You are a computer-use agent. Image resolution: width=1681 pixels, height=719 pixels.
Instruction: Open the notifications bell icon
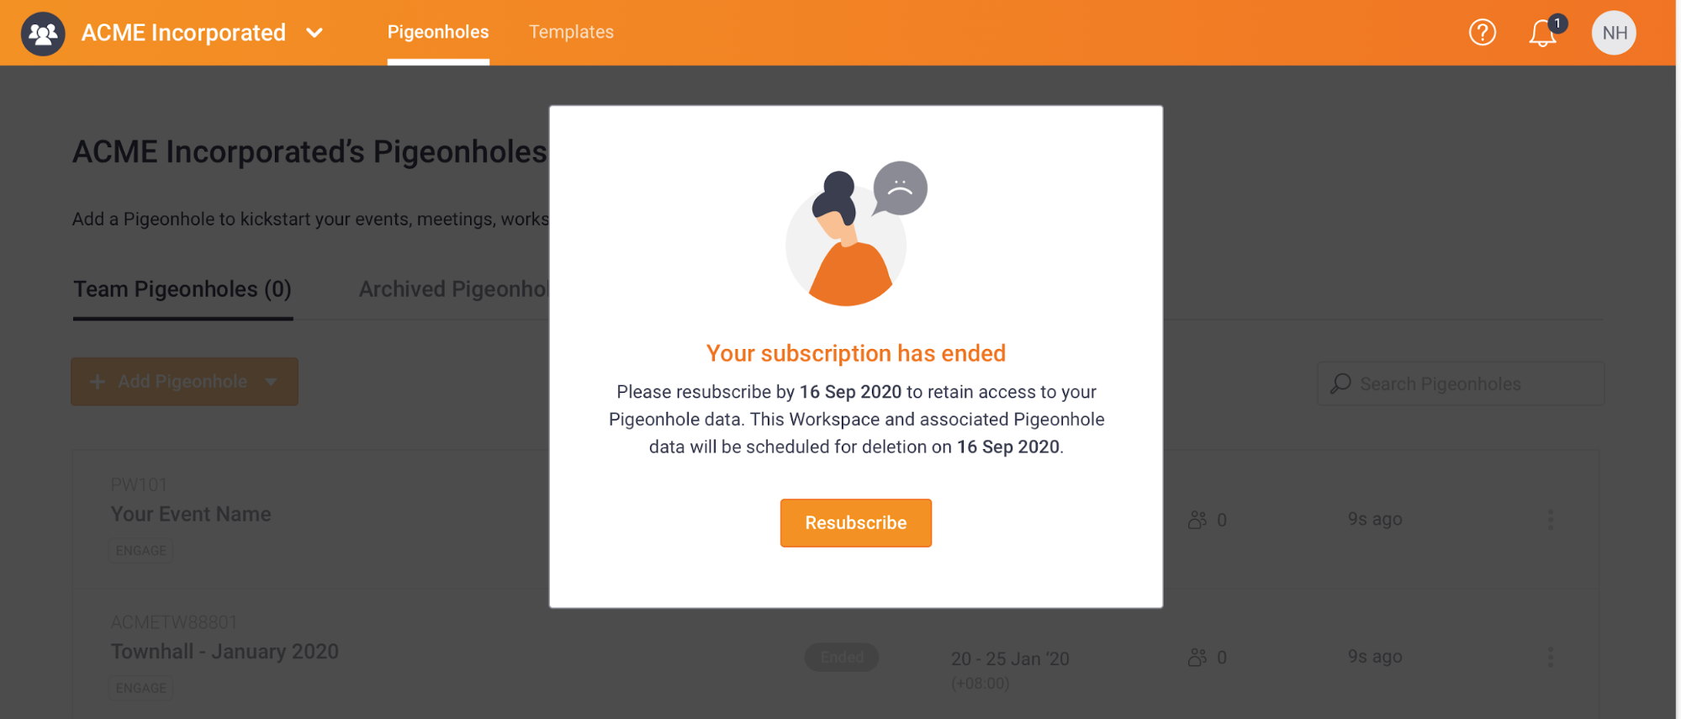(1542, 34)
